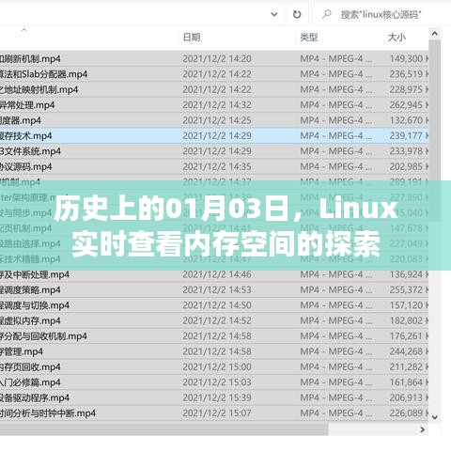Click the vertical scrollbar down arrow
The width and height of the screenshot is (451, 451).
pyautogui.click(x=434, y=417)
